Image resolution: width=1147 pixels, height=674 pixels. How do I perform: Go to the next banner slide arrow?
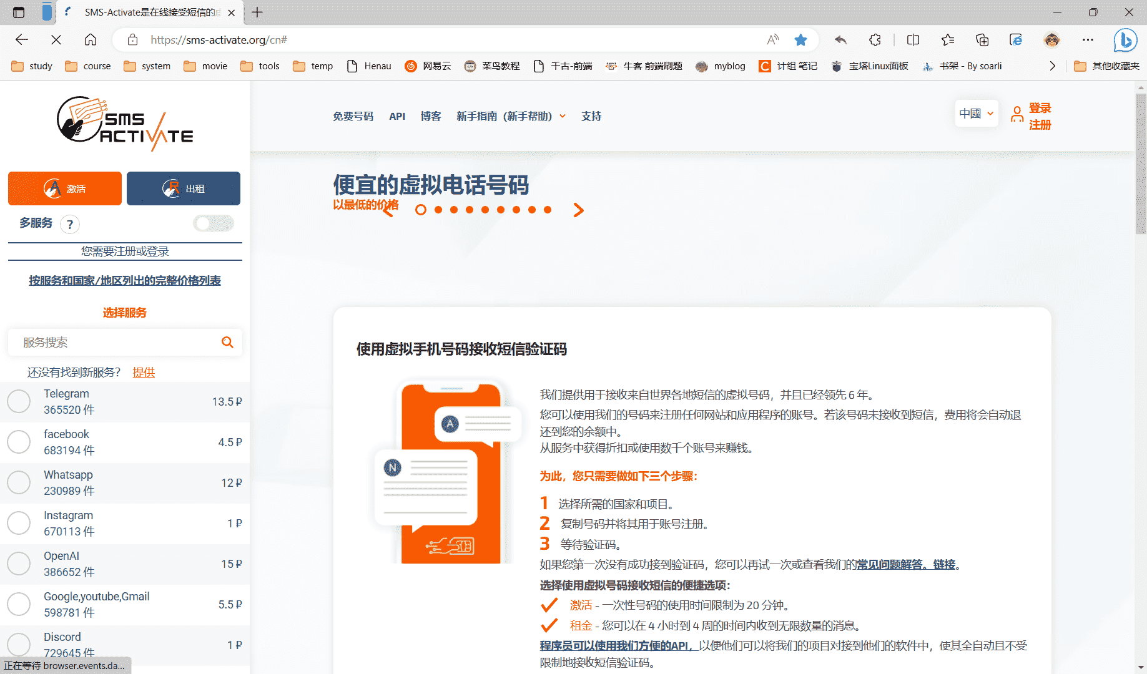[579, 210]
